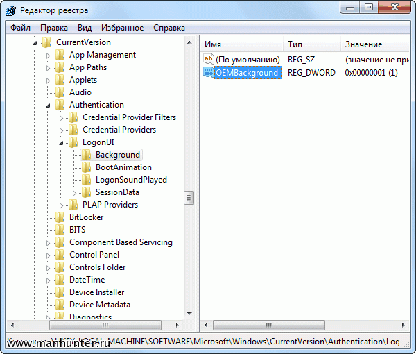Click the tree pane scroll-up arrow
This screenshot has width=416, height=354.
click(189, 43)
